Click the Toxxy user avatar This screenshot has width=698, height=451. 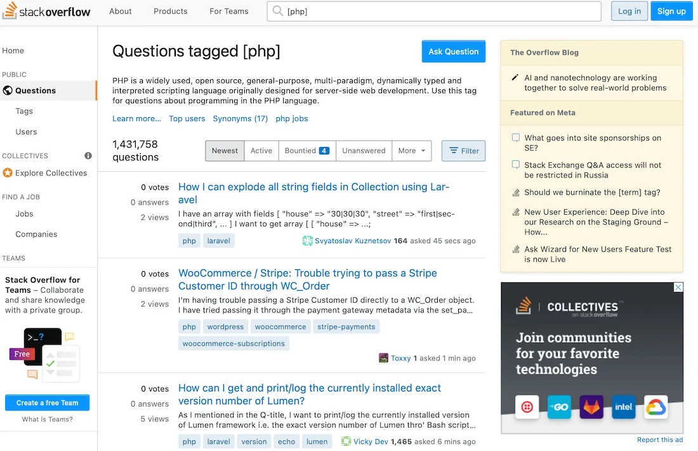[383, 359]
